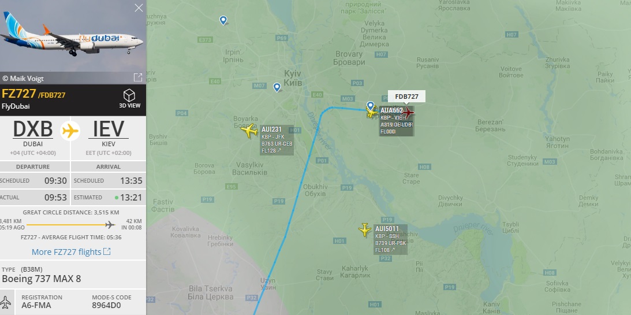Select the AUI231 yellow aircraft icon
The height and width of the screenshot is (315, 631).
tap(249, 131)
